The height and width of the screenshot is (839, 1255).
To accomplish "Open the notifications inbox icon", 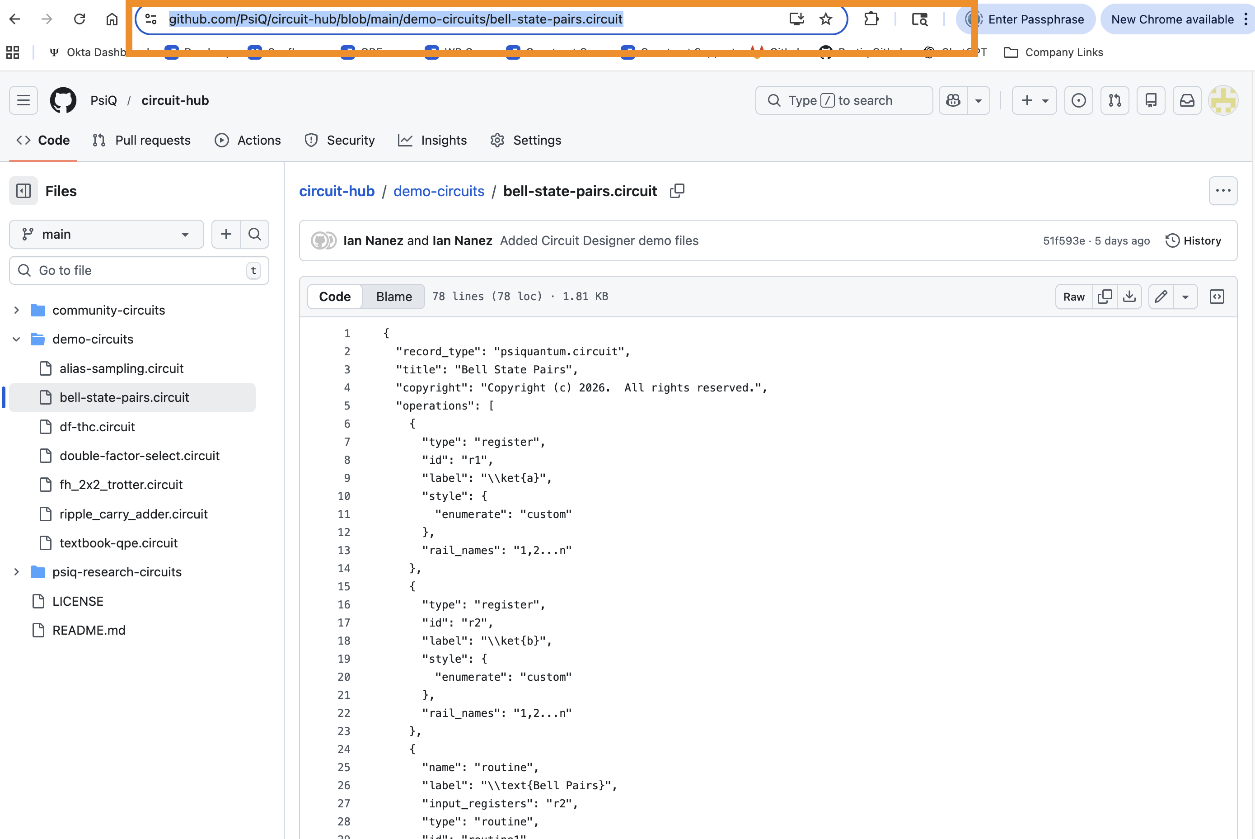I will [1186, 100].
